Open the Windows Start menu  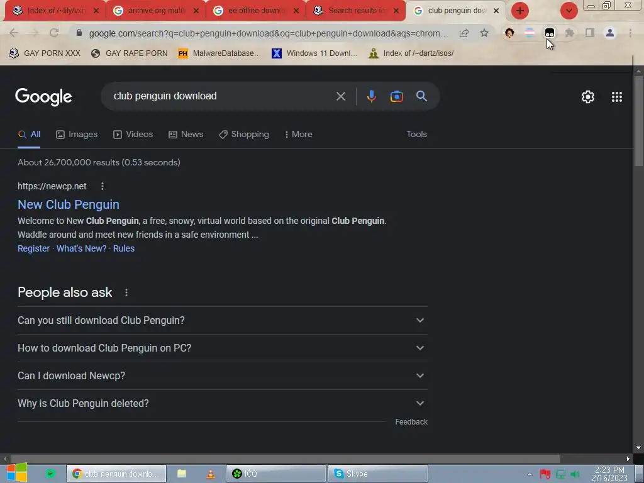(17, 472)
